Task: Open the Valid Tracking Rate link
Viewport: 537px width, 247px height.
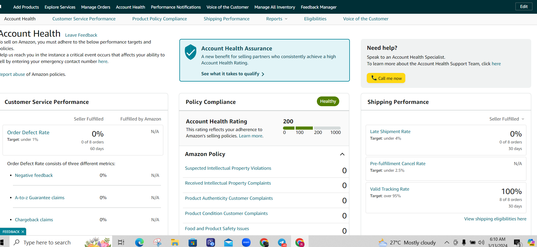Action: (x=389, y=189)
